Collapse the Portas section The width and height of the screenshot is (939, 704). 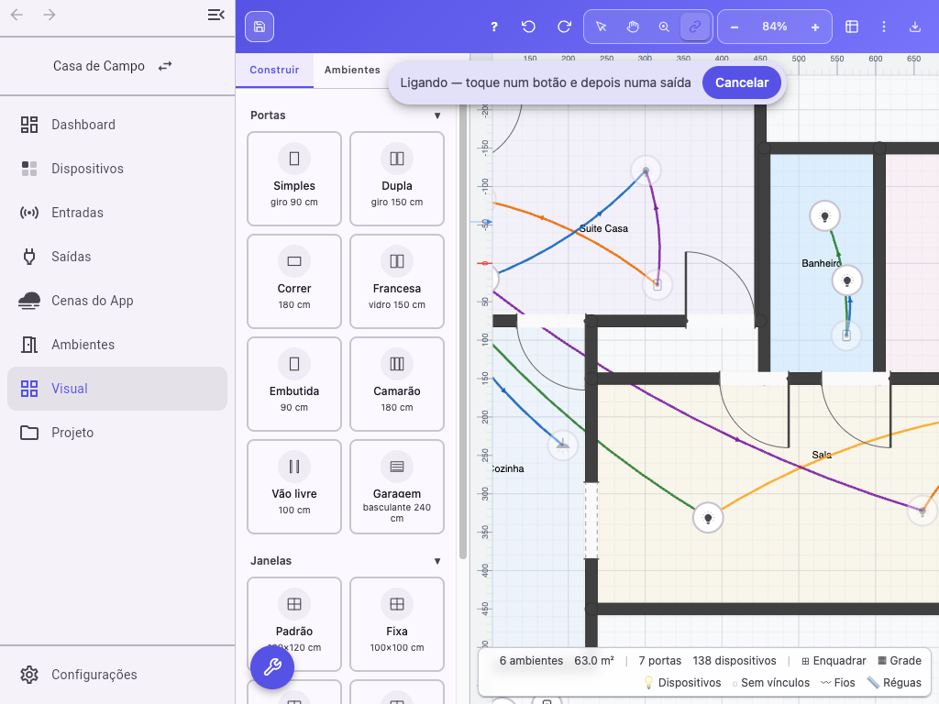point(437,115)
